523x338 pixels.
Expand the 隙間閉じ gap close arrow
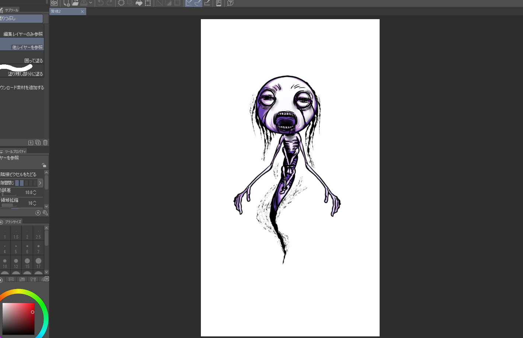(40, 183)
